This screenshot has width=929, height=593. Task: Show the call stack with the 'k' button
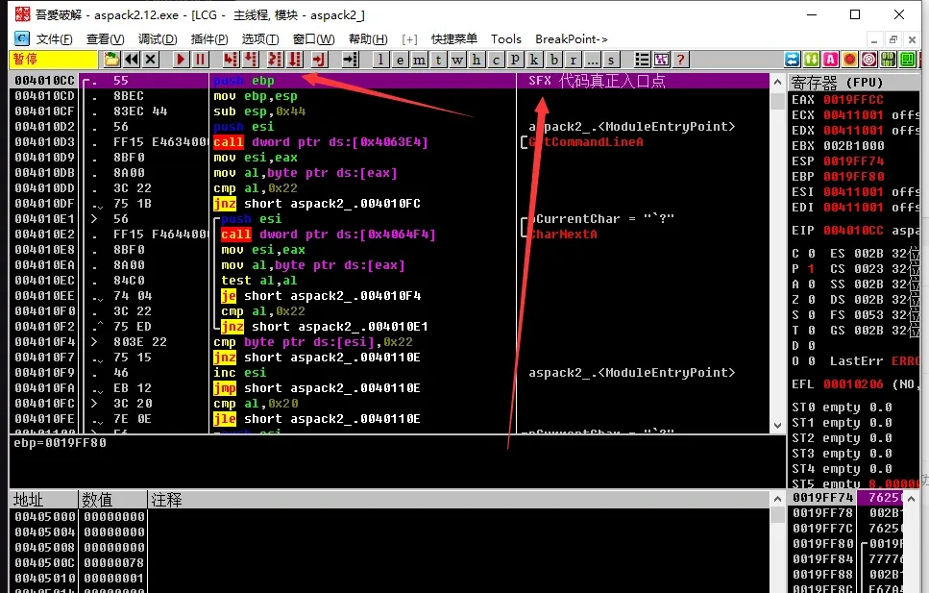point(534,60)
